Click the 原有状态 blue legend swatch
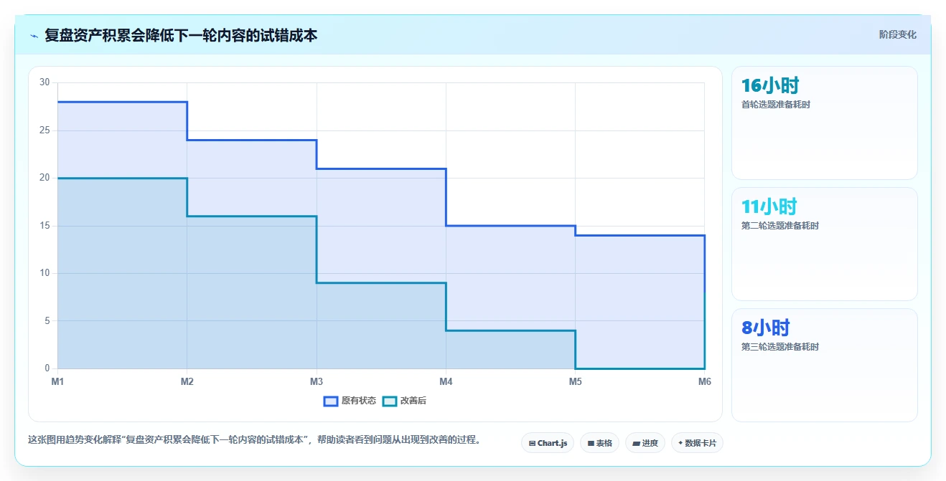946x481 pixels. pyautogui.click(x=331, y=401)
